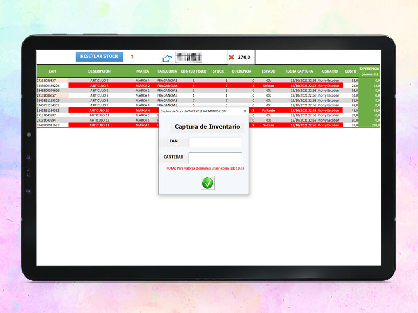Select EAN cell 3145891195309

pos(48,100)
